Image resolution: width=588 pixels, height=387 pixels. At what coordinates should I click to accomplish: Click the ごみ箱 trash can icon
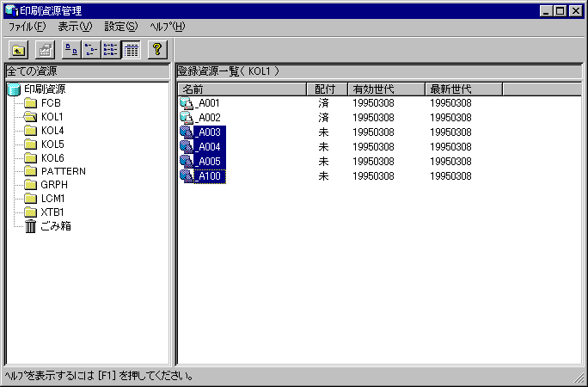pos(30,226)
